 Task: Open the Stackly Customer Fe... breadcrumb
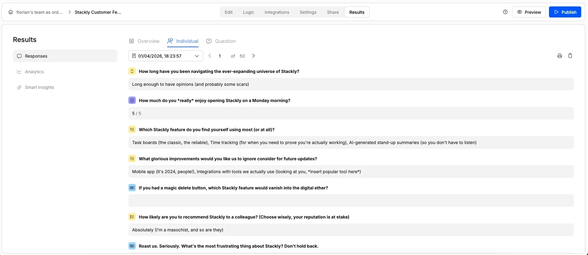click(98, 12)
